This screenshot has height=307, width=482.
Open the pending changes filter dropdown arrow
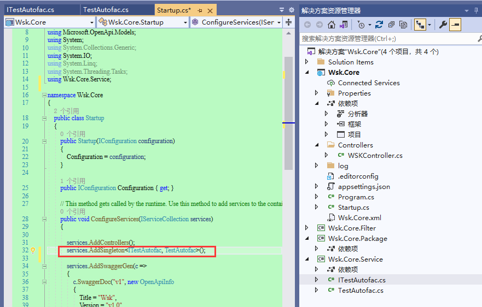pos(369,25)
